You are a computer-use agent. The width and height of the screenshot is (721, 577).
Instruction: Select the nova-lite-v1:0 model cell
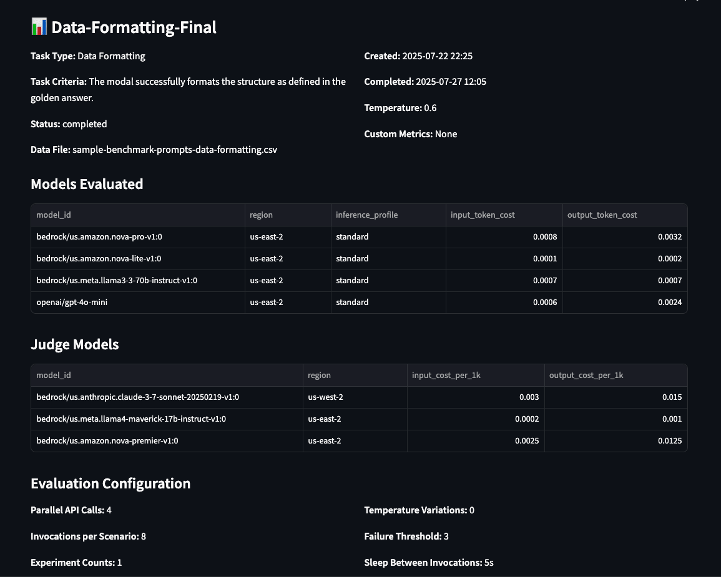(x=99, y=259)
